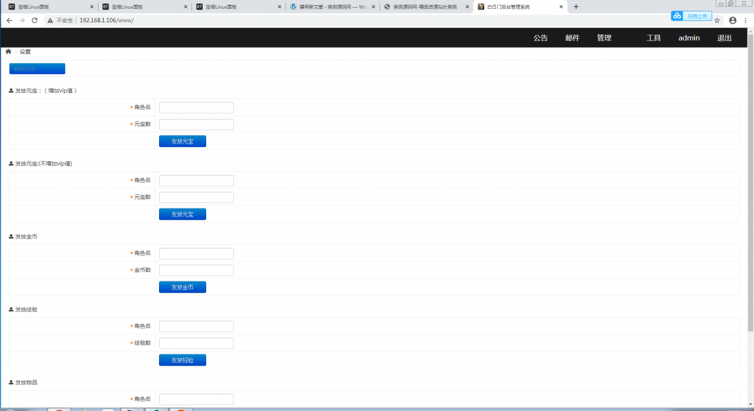This screenshot has height=411, width=754.
Task: Open the 工具 navigation menu
Action: tap(653, 38)
